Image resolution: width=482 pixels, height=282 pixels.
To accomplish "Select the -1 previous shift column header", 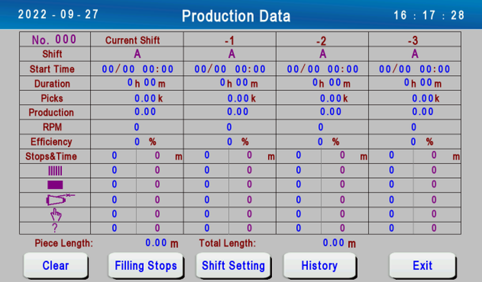I will click(229, 41).
